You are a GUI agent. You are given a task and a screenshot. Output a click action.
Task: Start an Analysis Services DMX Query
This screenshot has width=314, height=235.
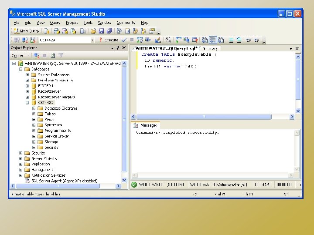[x=65, y=31]
